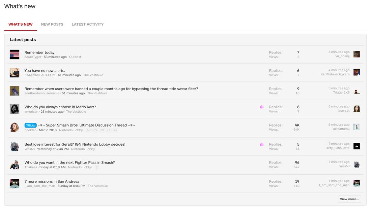Open AzureTyger's flag avatar

15,55
